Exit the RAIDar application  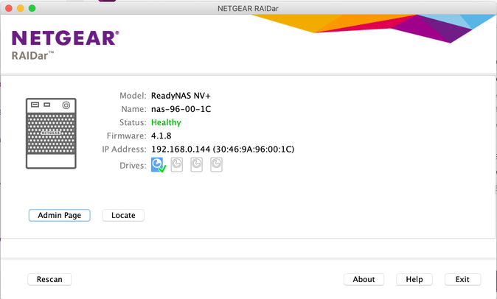(462, 279)
